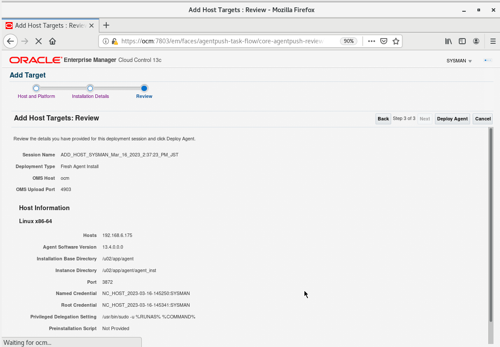Viewport: 500px width, 347px height.
Task: Select the /usr/bin/sudo delegation setting text
Action: pyautogui.click(x=149, y=317)
